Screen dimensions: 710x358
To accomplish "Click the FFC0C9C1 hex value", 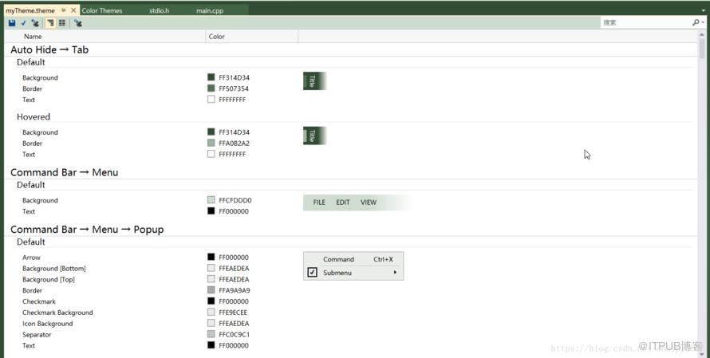I will tap(234, 334).
